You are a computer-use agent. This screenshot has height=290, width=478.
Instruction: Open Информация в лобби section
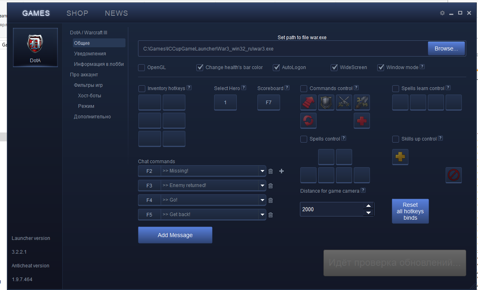coord(99,64)
